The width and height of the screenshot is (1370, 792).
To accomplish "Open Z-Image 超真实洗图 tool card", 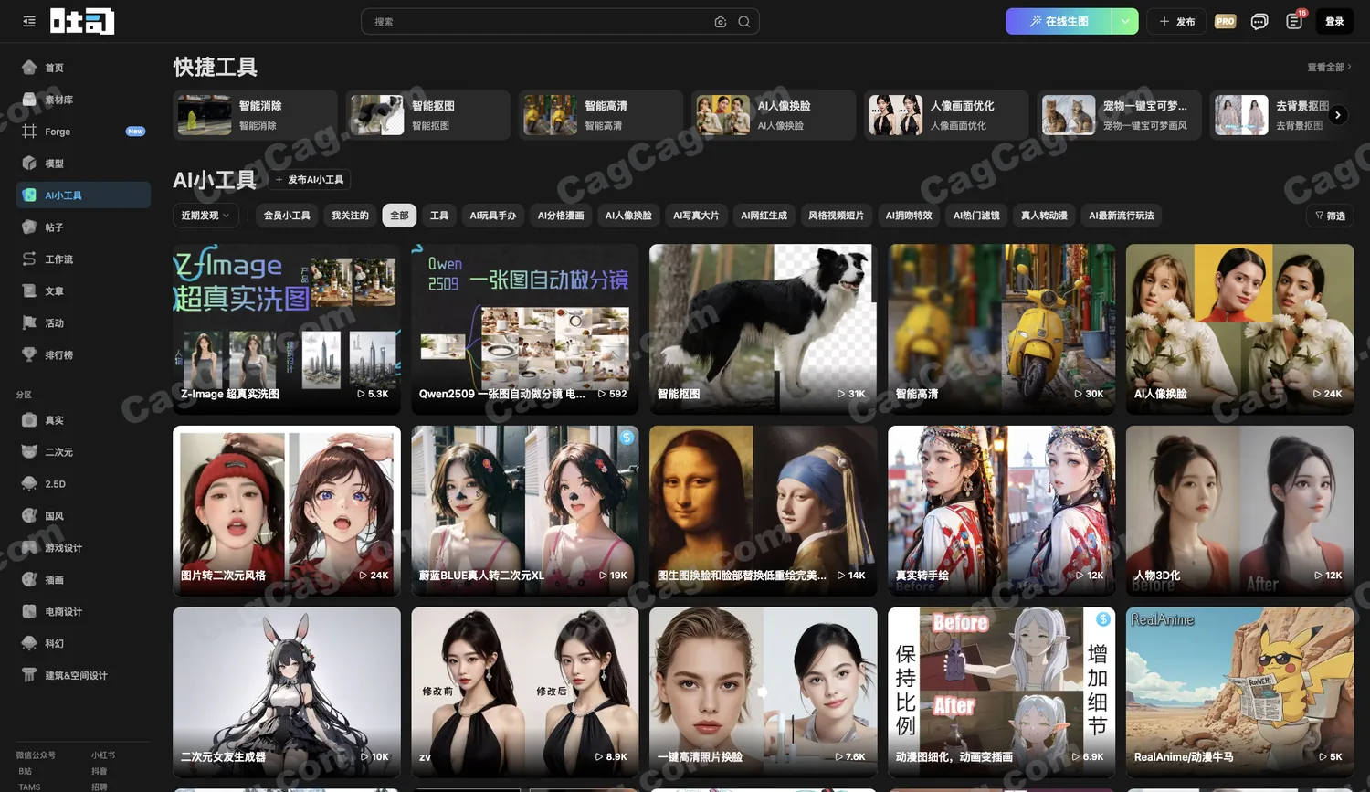I will (287, 329).
